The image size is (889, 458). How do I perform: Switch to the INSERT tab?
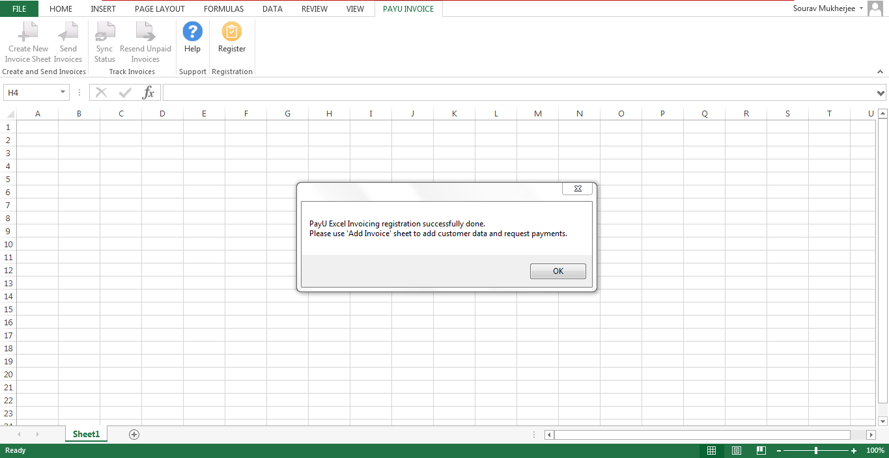(104, 8)
